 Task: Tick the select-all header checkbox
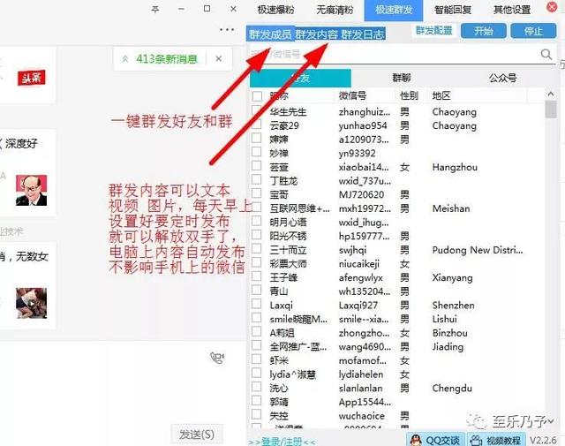point(257,96)
